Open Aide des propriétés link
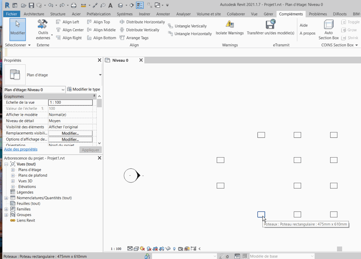This screenshot has height=259, width=361. coord(21,150)
